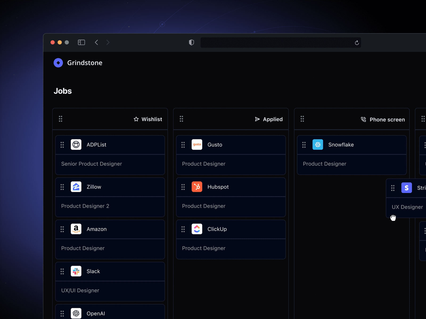The height and width of the screenshot is (319, 426).
Task: Click the browser forward arrow
Action: point(108,43)
